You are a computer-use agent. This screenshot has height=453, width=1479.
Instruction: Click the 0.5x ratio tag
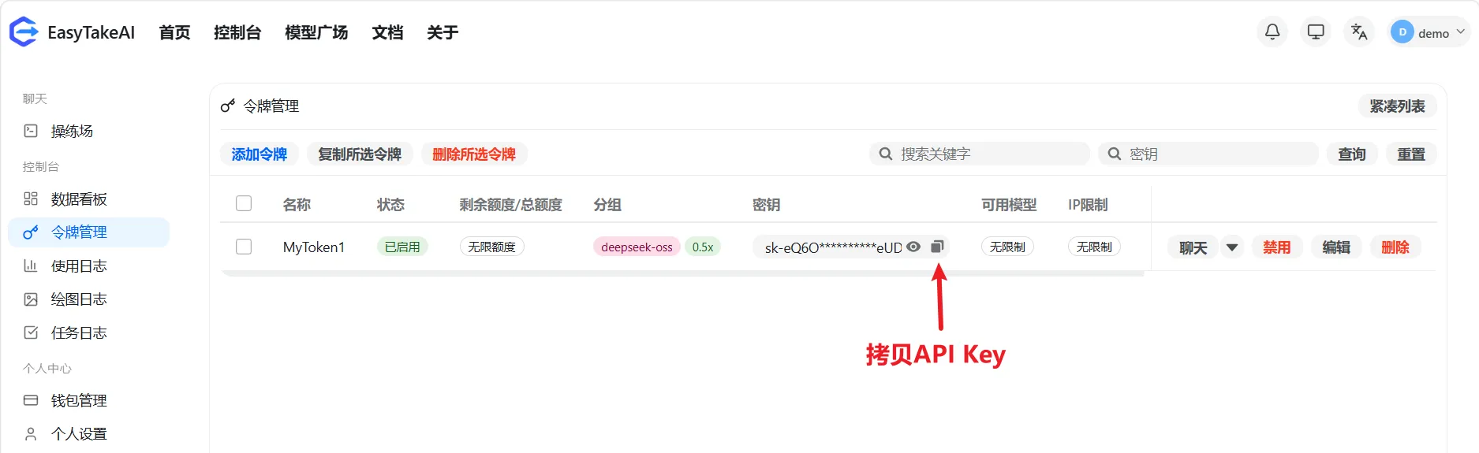click(x=703, y=247)
